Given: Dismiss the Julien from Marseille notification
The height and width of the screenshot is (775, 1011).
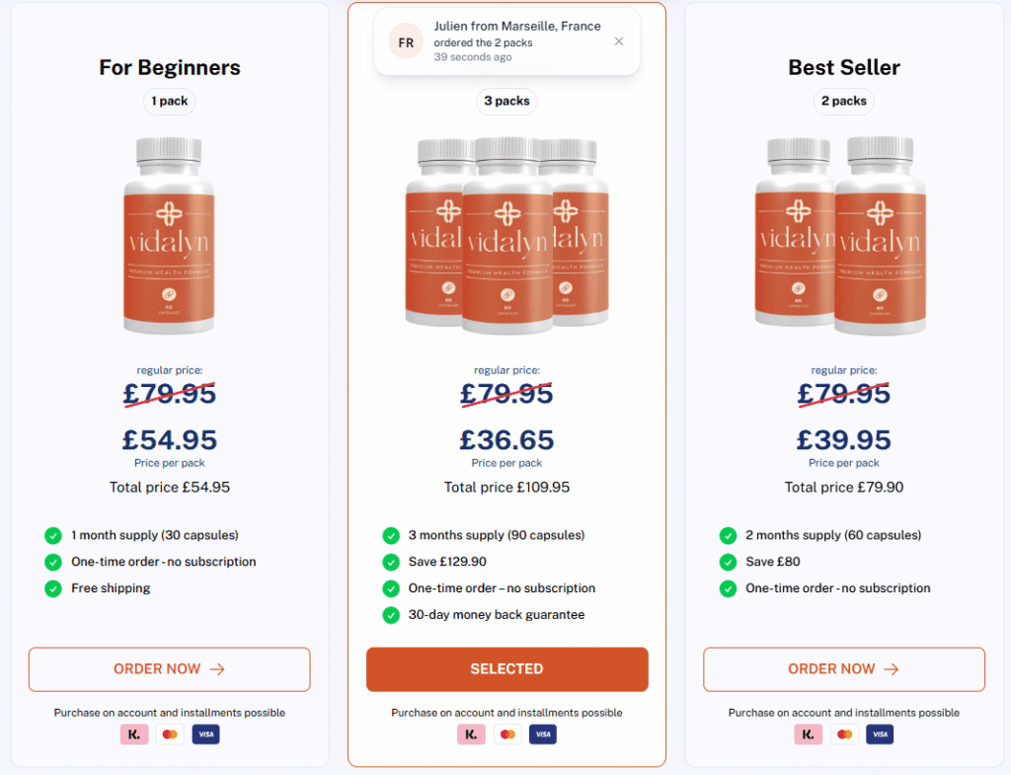Looking at the screenshot, I should pos(619,41).
